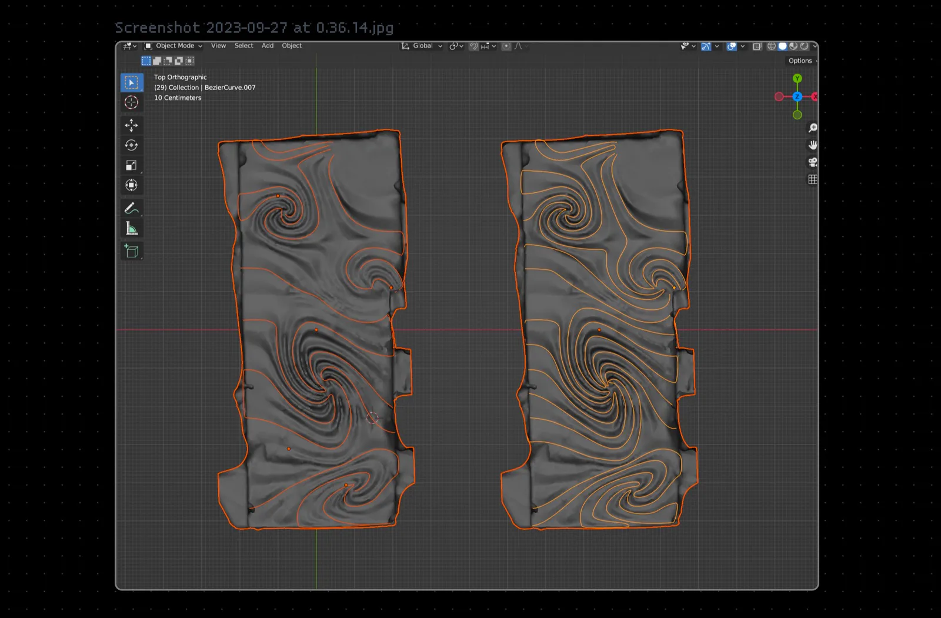Switch to Solid viewport shading
The height and width of the screenshot is (618, 941).
[x=783, y=46]
